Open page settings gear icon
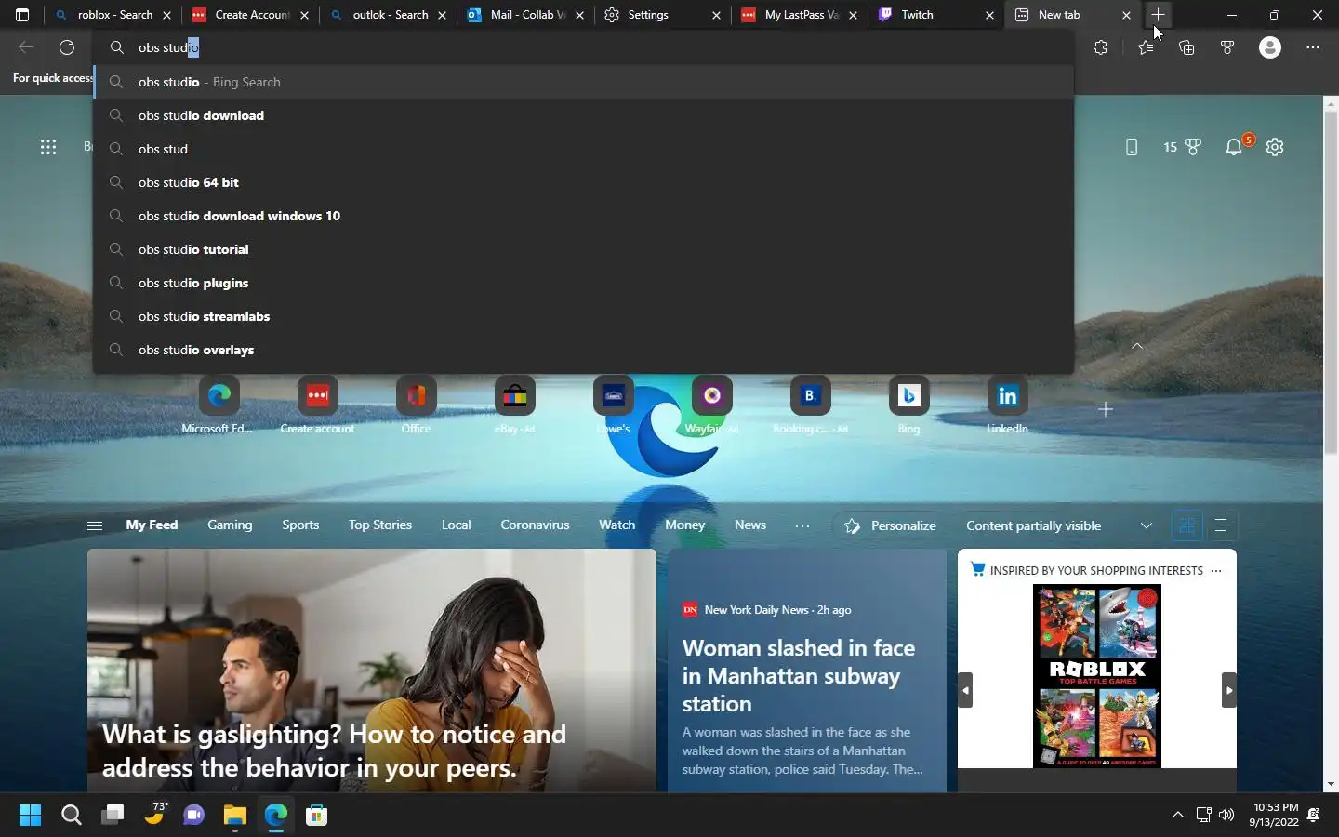The width and height of the screenshot is (1339, 837). pyautogui.click(x=1275, y=147)
